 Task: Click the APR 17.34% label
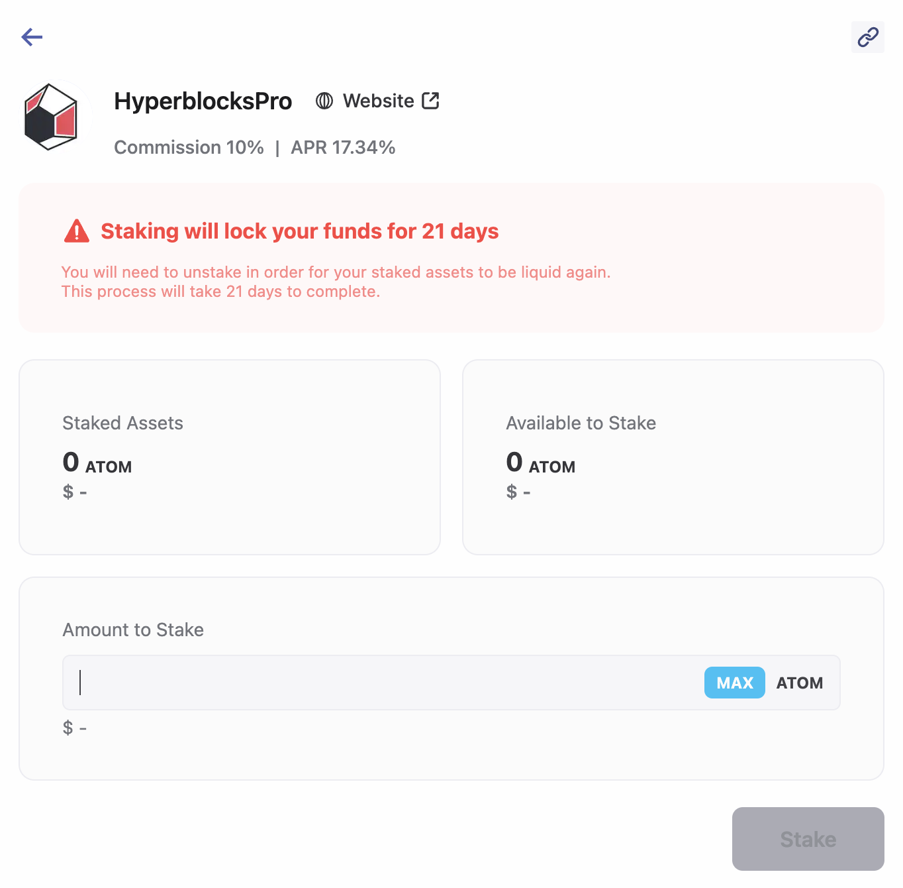click(343, 147)
